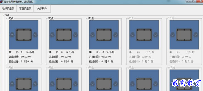
Task: Click the 1号桌 group label
Action: pos(10,18)
